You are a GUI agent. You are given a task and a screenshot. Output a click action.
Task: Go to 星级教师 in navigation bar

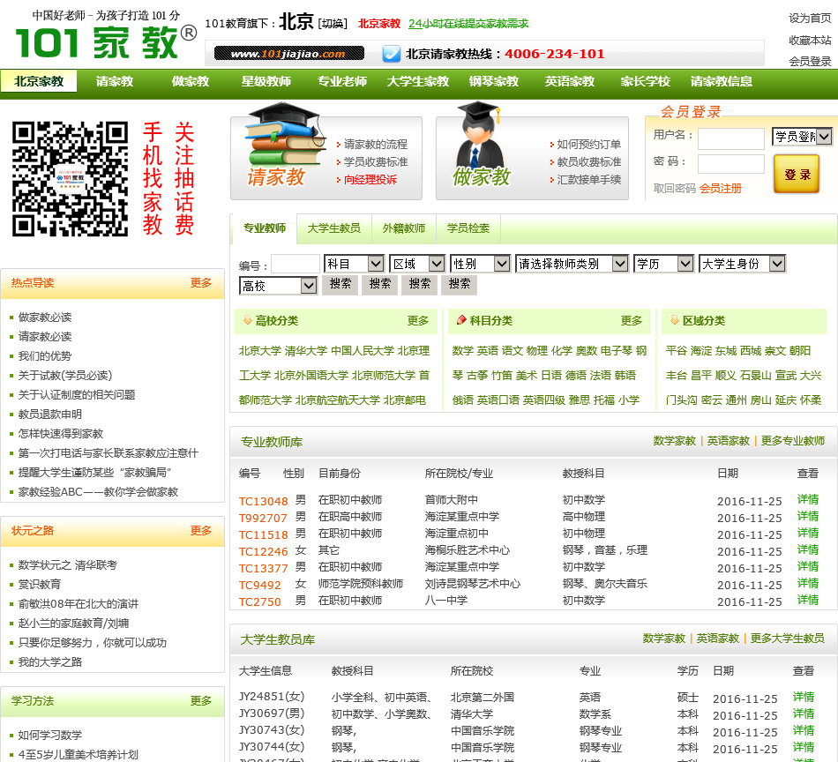coord(266,81)
